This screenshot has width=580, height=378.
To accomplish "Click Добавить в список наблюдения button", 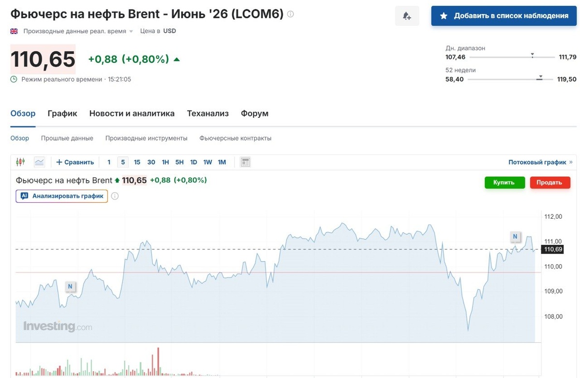I will coord(504,16).
